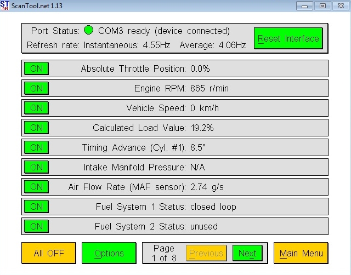
Task: Toggle the Engine RPM sensor ON button
Action: tap(36, 88)
